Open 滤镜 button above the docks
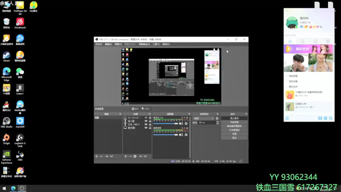The image size is (341, 192). [145, 109]
